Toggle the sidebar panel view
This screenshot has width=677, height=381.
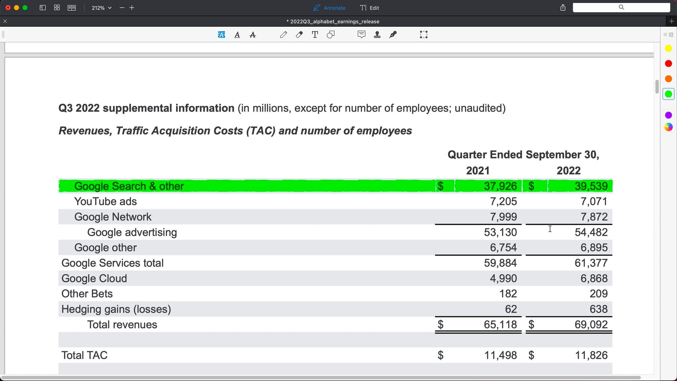pos(43,7)
